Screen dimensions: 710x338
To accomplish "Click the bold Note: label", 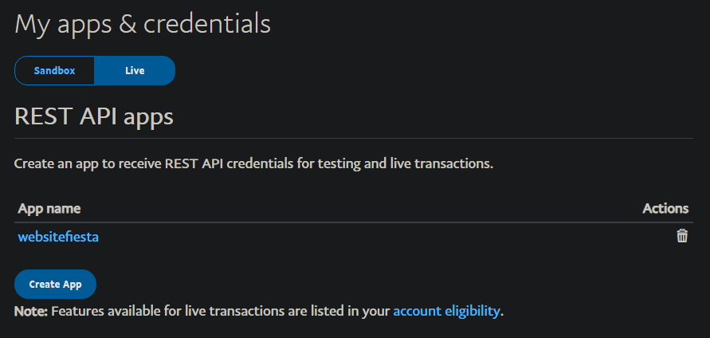I will (31, 311).
